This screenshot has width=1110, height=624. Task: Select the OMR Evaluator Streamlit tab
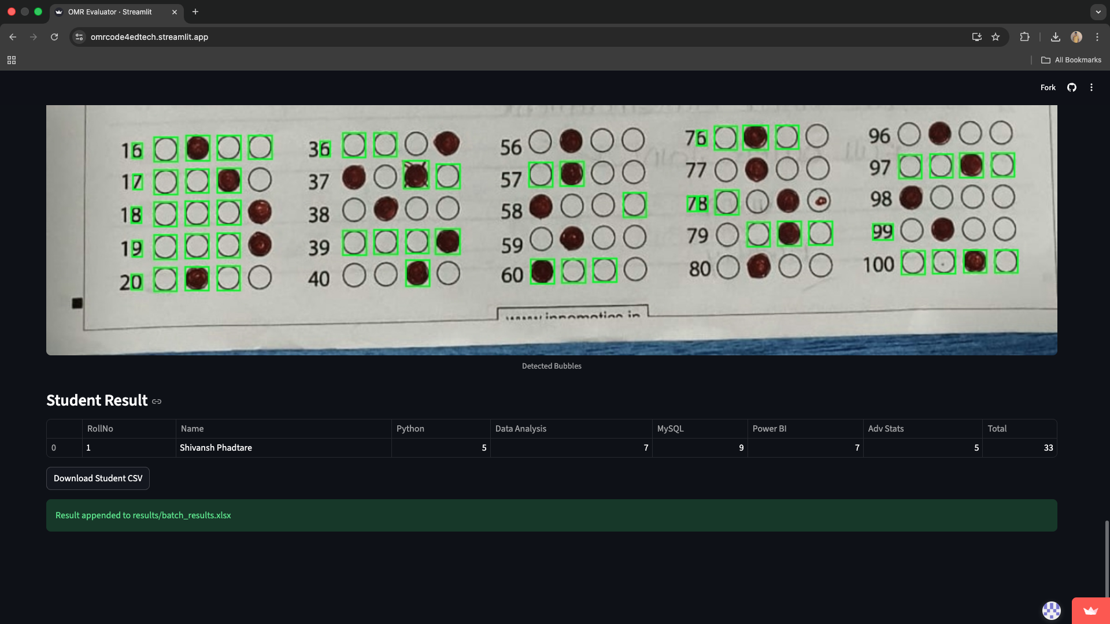pyautogui.click(x=110, y=12)
